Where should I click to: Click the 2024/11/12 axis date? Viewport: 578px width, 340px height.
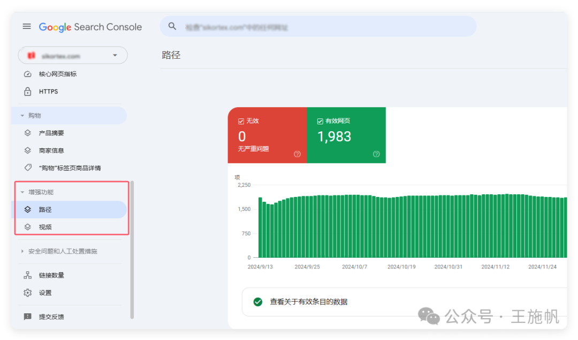tap(496, 267)
